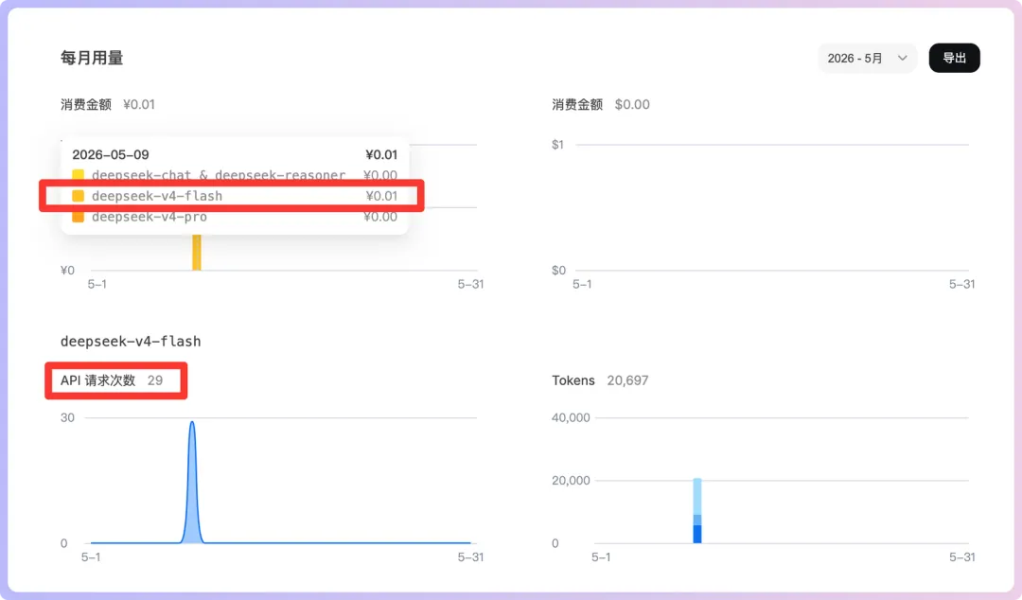Click the $1 axis label in USD chart
The height and width of the screenshot is (600, 1022).
pos(557,145)
